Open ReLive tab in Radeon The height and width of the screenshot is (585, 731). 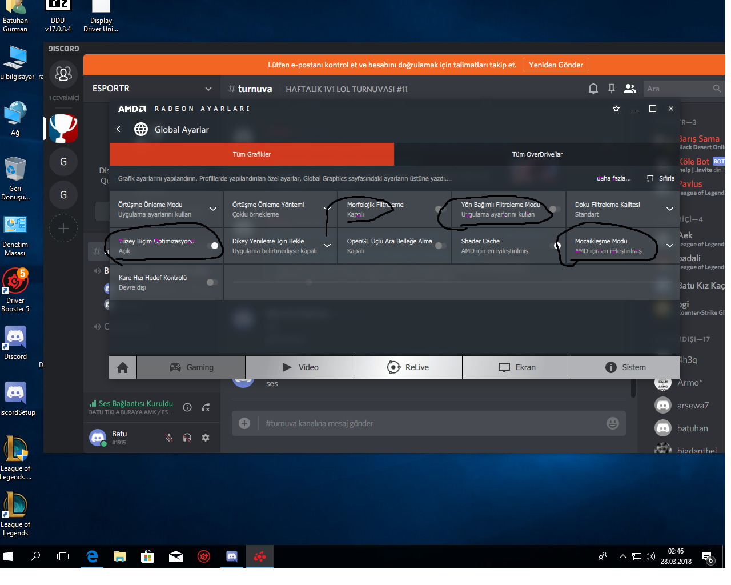click(x=408, y=367)
